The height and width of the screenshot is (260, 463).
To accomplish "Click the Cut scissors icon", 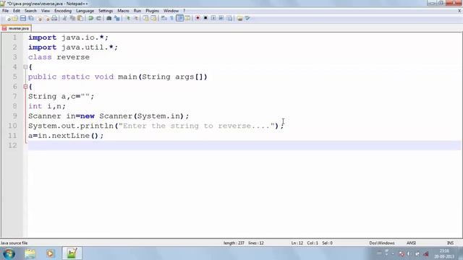I will pos(64,18).
